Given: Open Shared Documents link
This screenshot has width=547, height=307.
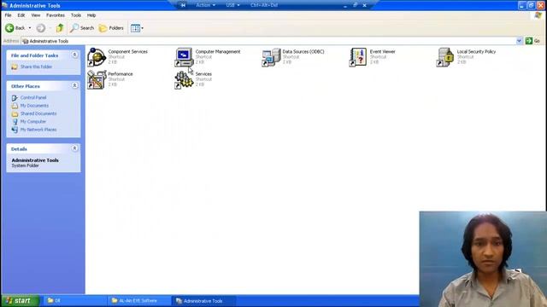Looking at the screenshot, I should (38, 113).
